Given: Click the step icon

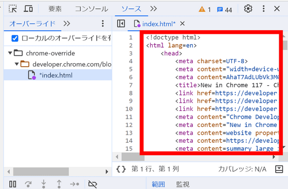Looking at the screenshot, I should (x=75, y=184).
